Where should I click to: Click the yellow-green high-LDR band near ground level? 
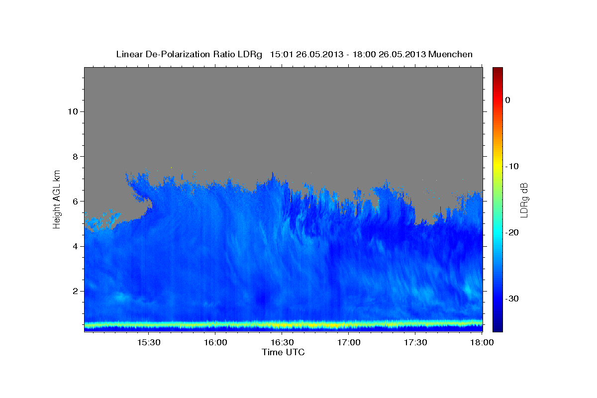click(x=283, y=325)
